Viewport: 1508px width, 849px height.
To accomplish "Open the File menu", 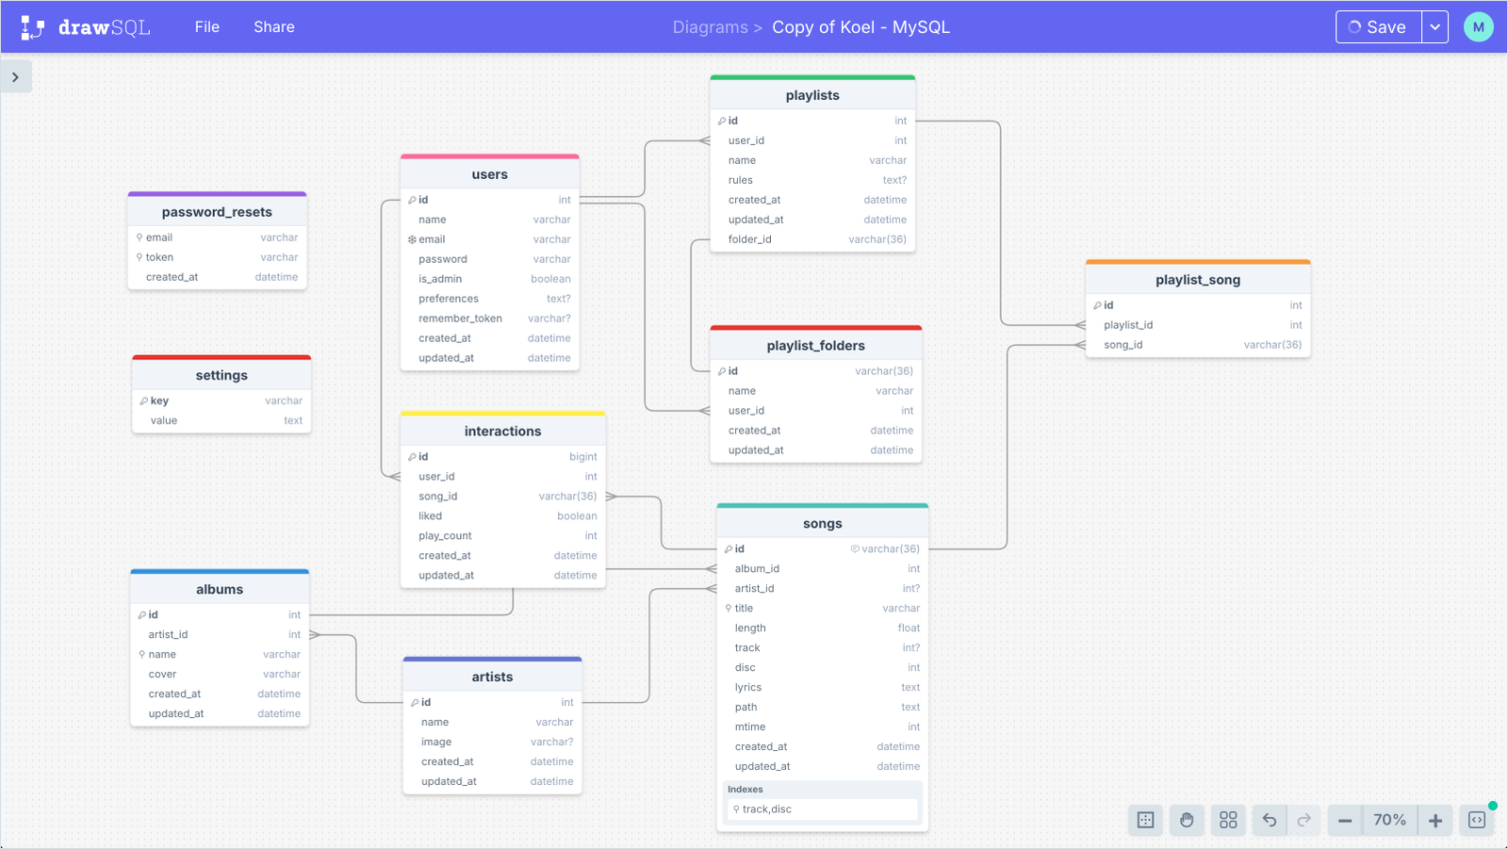I will 206,26.
